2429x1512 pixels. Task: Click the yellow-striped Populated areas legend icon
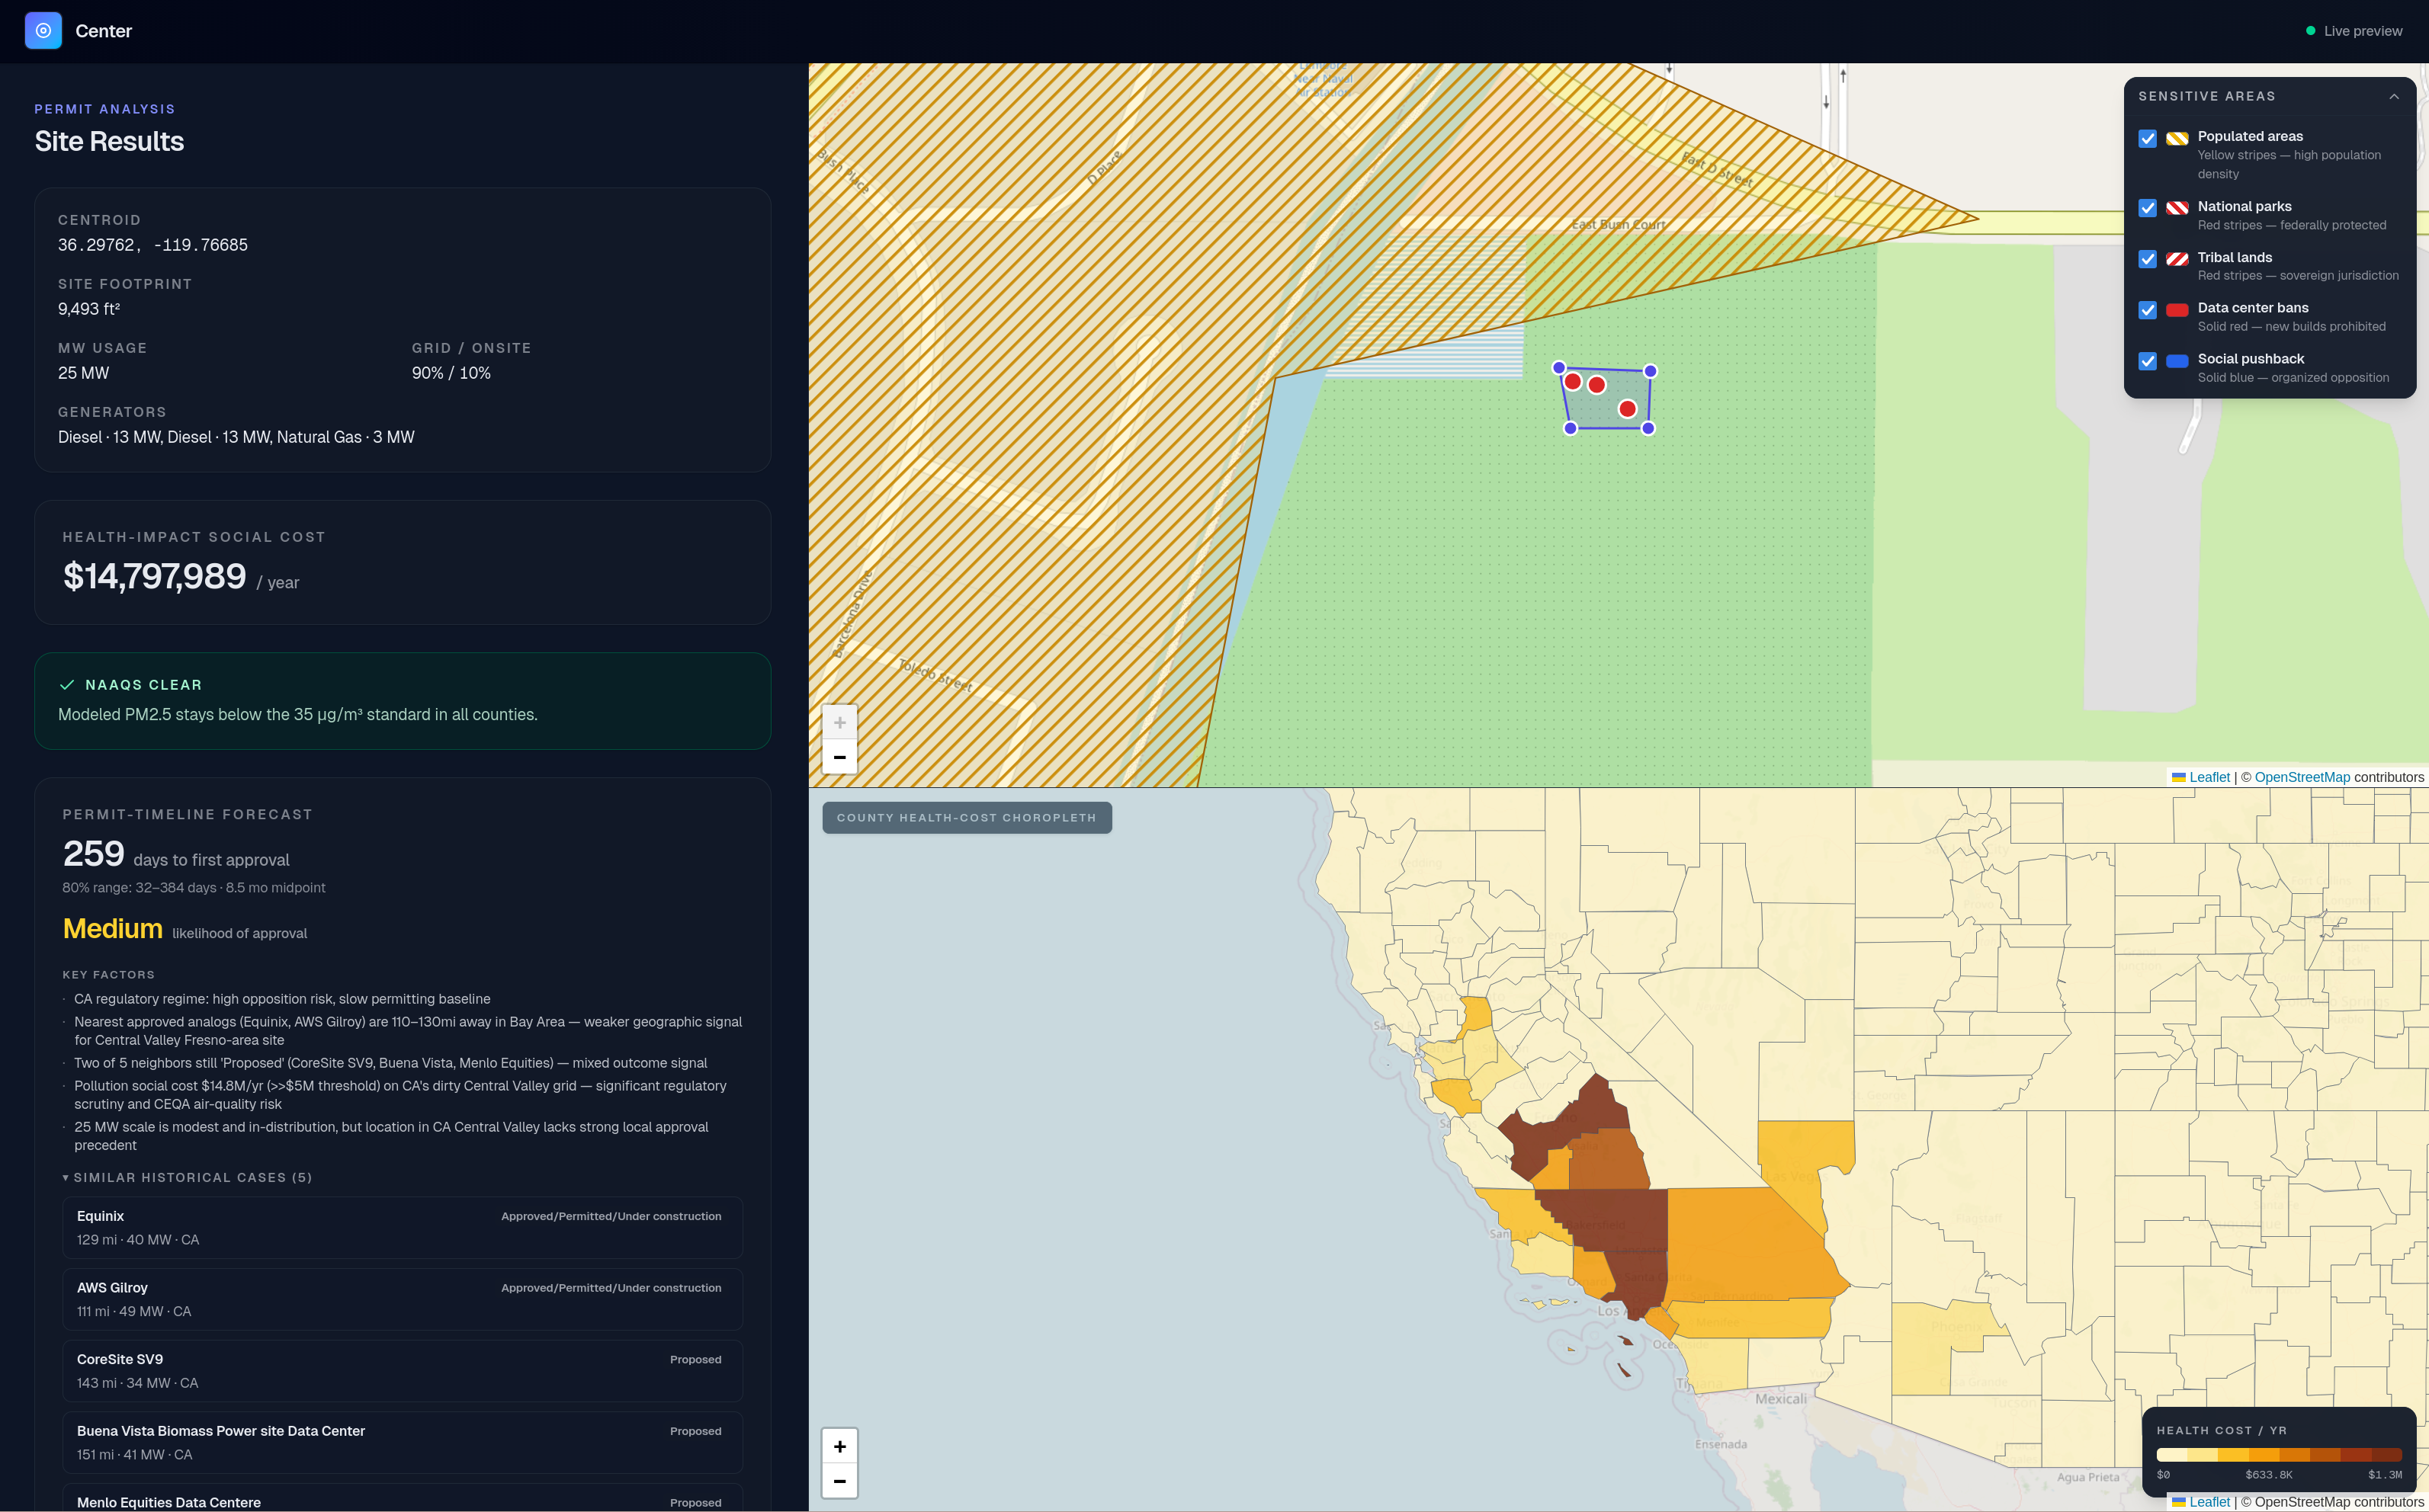[x=2177, y=138]
